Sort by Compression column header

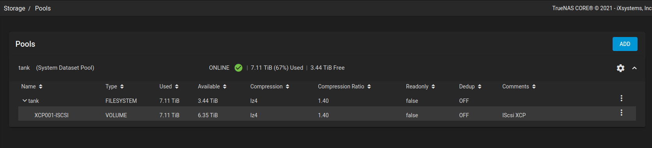pyautogui.click(x=270, y=86)
